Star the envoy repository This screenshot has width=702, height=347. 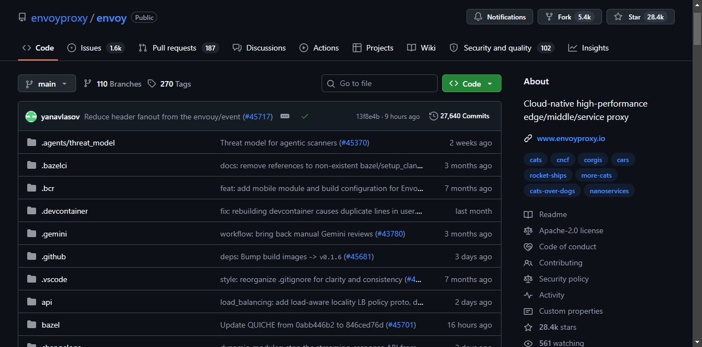click(640, 17)
